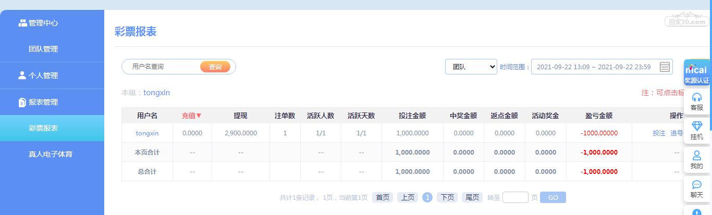Image resolution: width=712 pixels, height=215 pixels.
Task: Click the 注单数 column header
Action: tap(285, 116)
